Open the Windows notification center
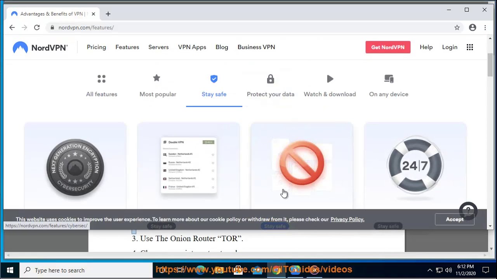This screenshot has width=497, height=279. (x=486, y=270)
